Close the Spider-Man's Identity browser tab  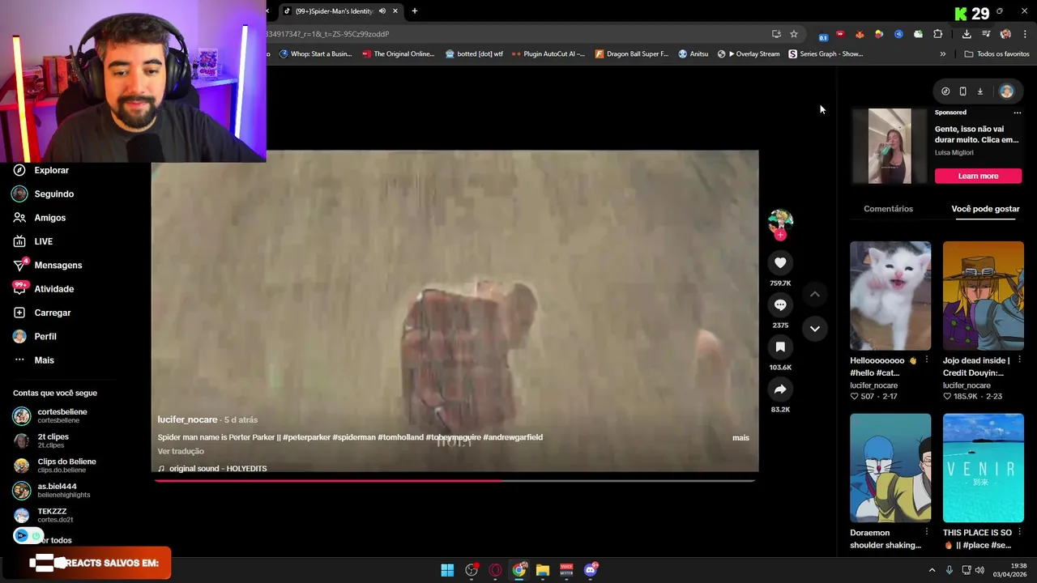tap(395, 11)
